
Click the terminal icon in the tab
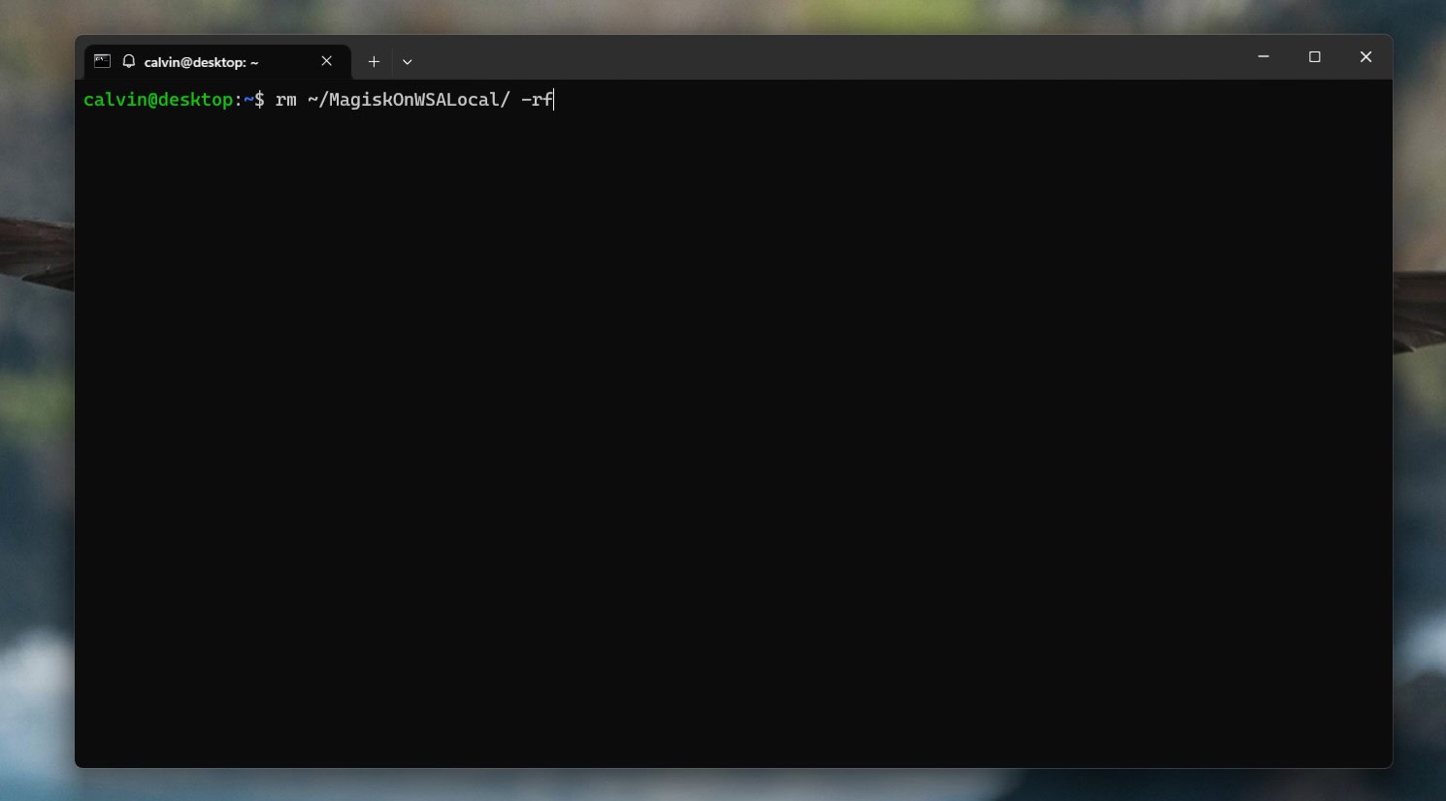coord(102,61)
